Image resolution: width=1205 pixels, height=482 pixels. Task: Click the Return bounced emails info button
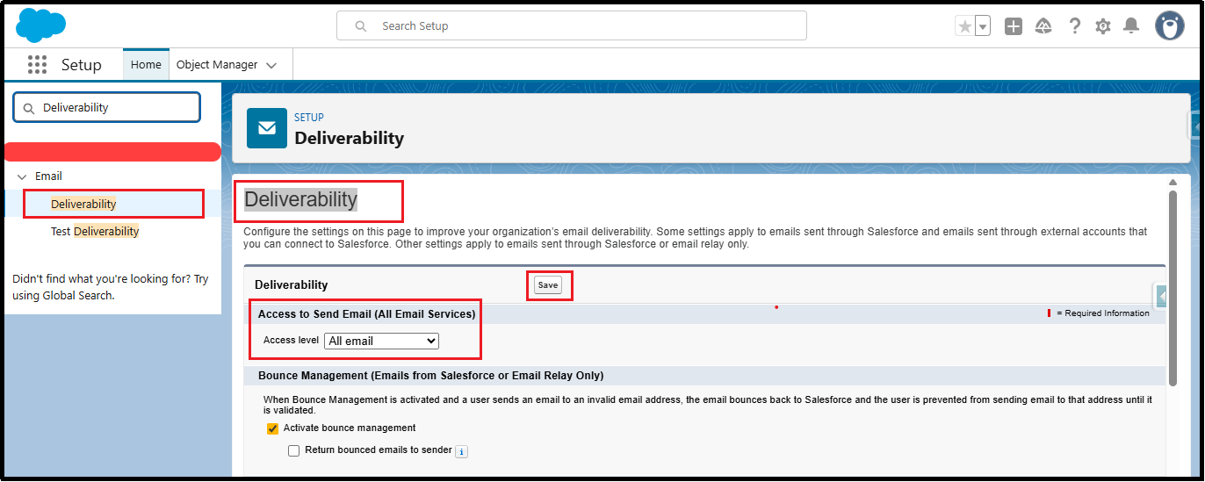tap(461, 451)
